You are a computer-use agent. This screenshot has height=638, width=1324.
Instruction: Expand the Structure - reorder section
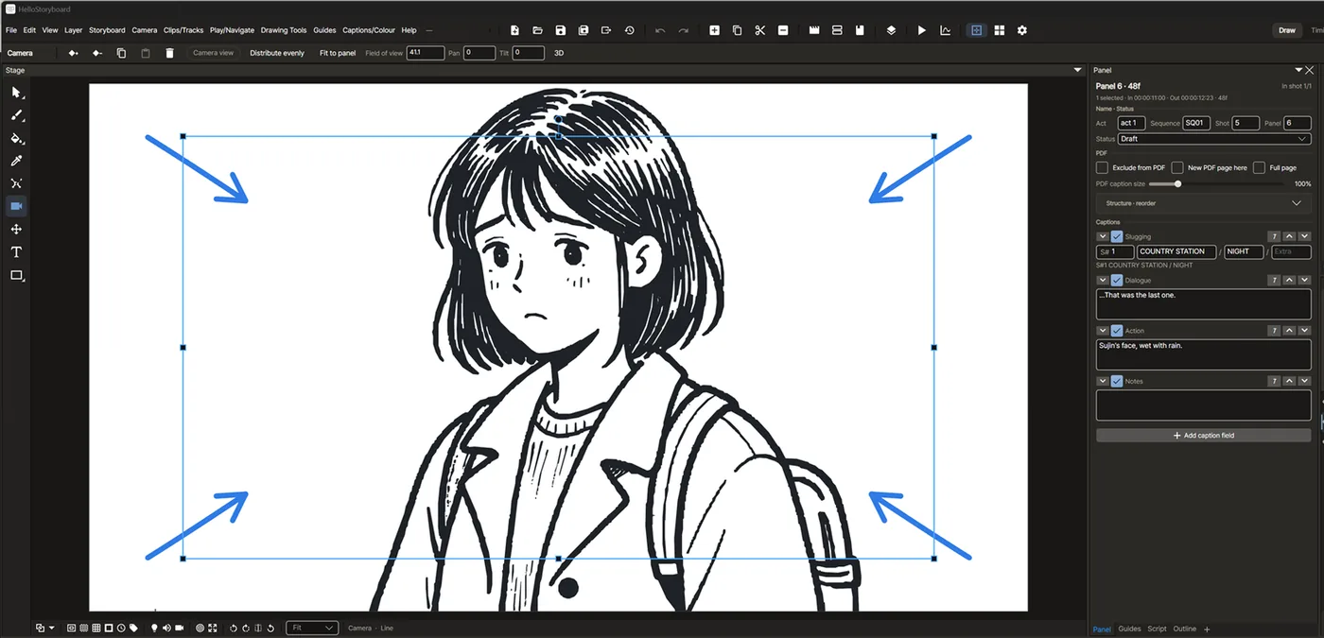1203,203
